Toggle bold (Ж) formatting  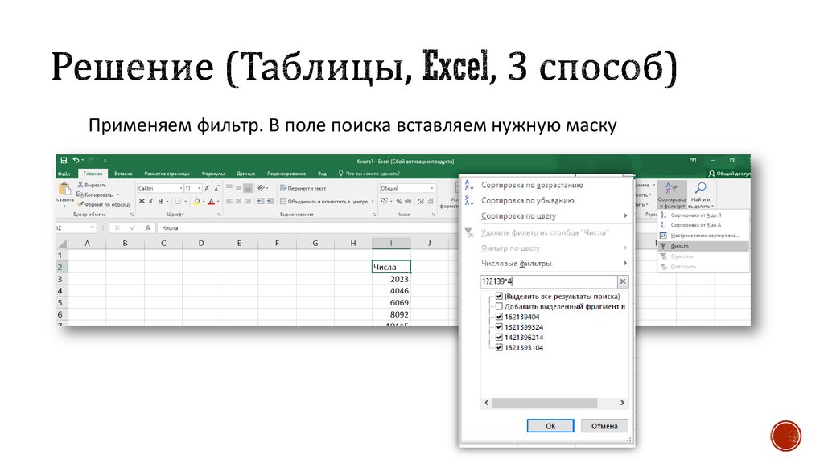[142, 201]
